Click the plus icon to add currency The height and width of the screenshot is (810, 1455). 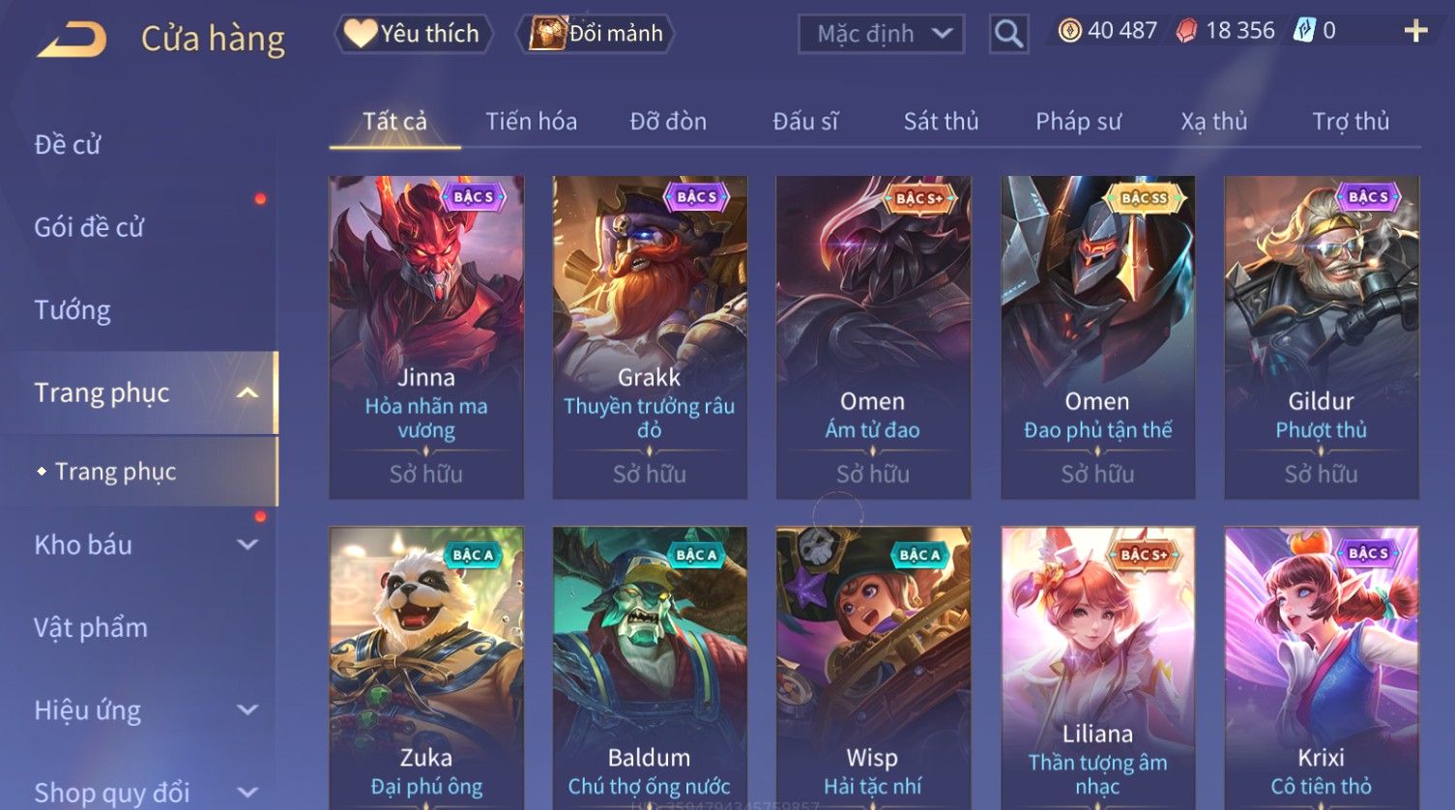tap(1415, 32)
